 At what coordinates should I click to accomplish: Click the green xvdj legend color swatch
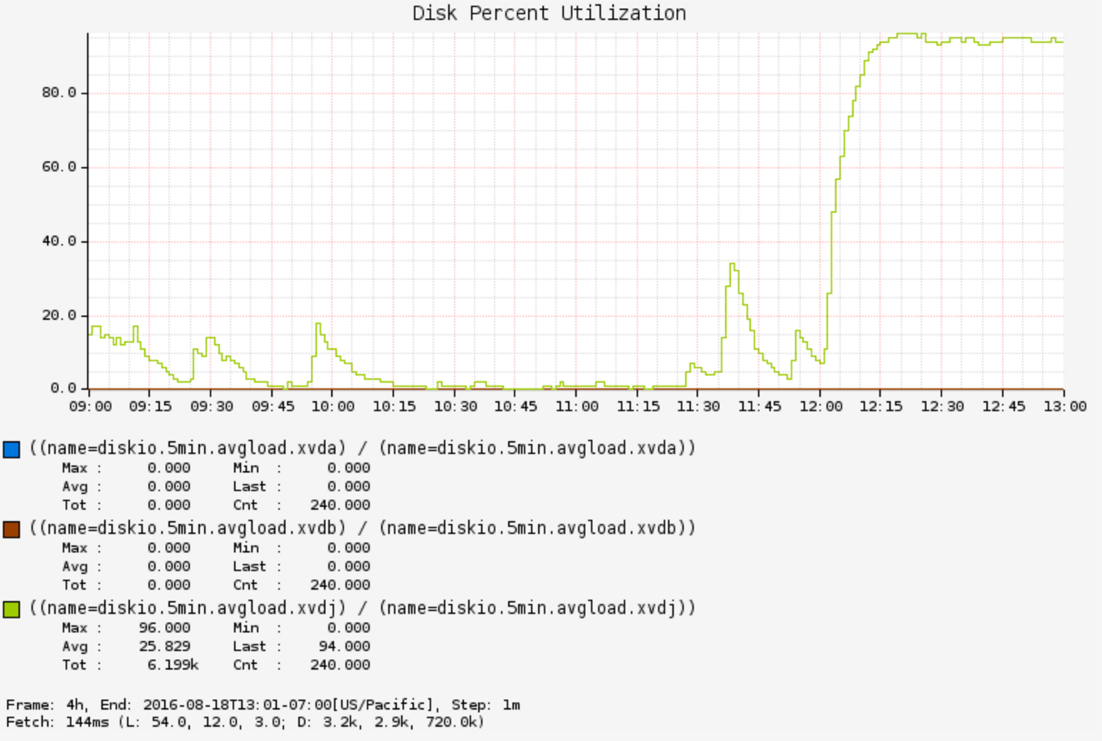tap(11, 609)
